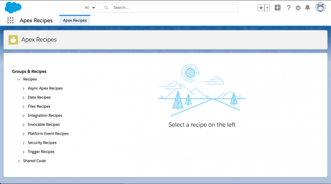Screen dimensions: 331x184
Task: Collapse the Recipes tree node chevron
Action: tap(19, 79)
